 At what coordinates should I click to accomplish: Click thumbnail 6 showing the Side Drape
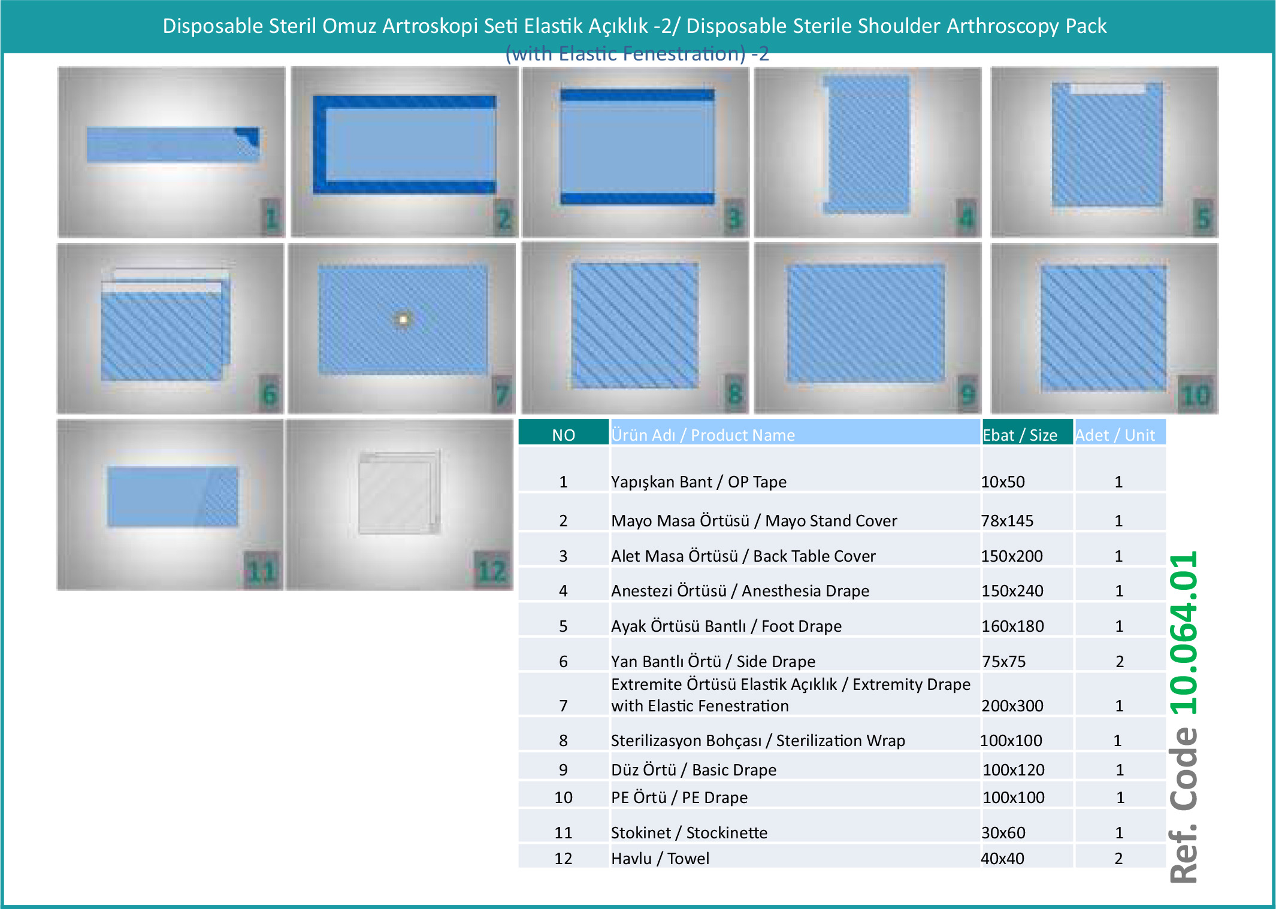[x=170, y=329]
